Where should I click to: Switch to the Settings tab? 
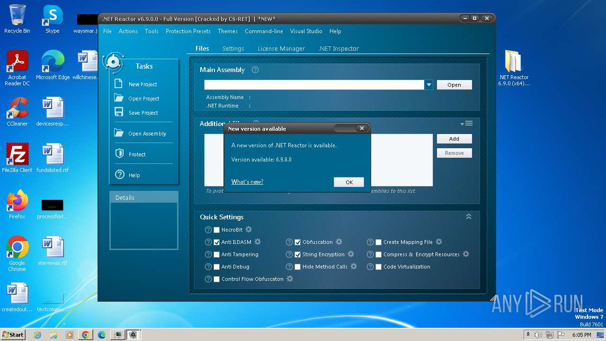[233, 48]
